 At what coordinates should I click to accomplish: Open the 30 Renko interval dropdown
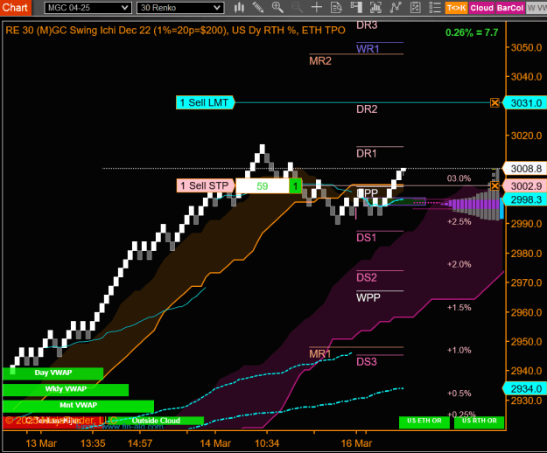click(x=180, y=8)
